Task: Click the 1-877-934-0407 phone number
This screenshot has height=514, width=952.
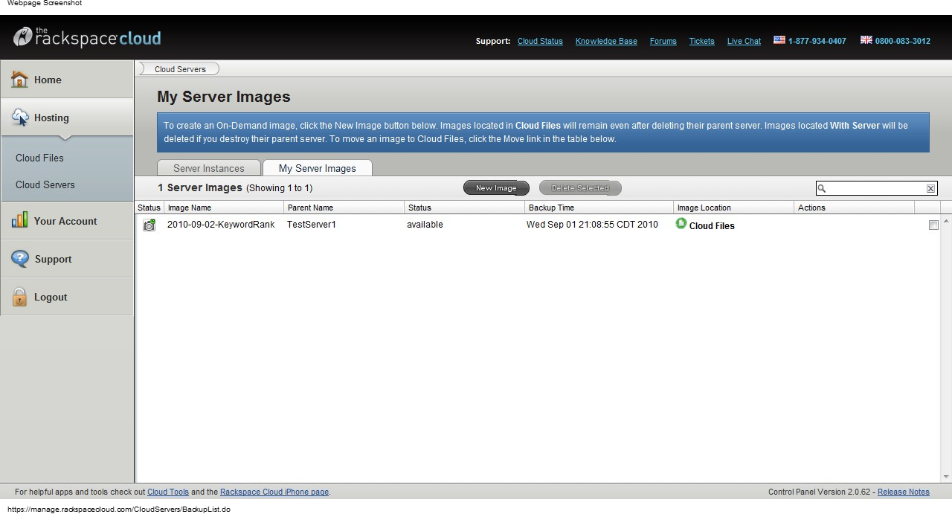Action: 817,41
